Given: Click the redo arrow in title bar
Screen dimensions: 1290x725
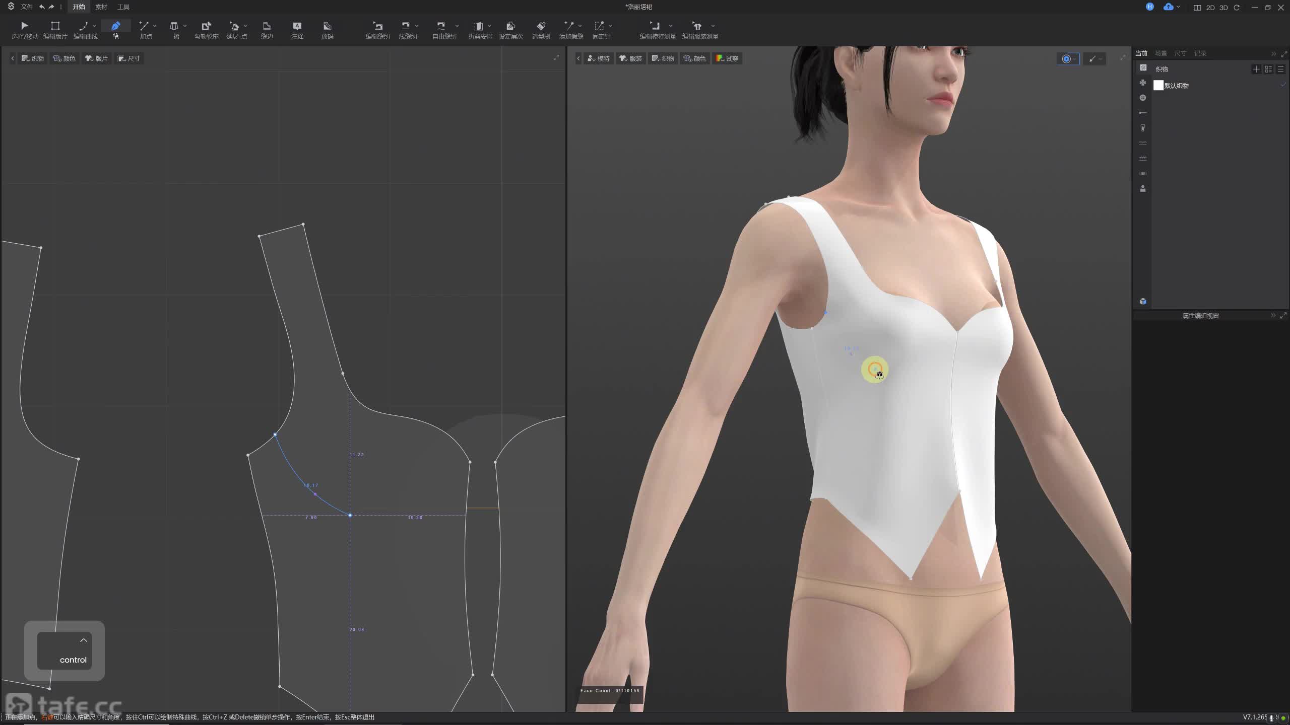Looking at the screenshot, I should coord(51,7).
